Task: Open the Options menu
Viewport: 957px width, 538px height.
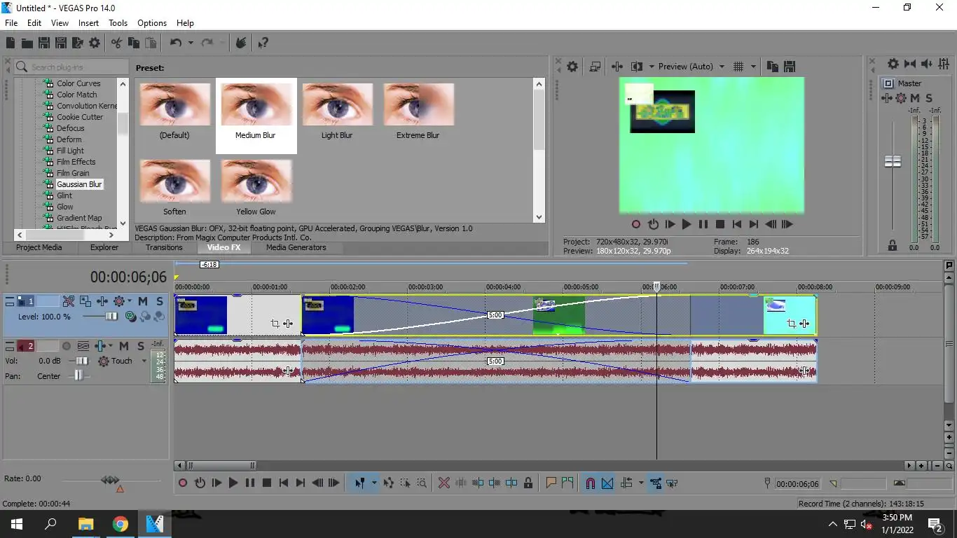Action: [152, 23]
